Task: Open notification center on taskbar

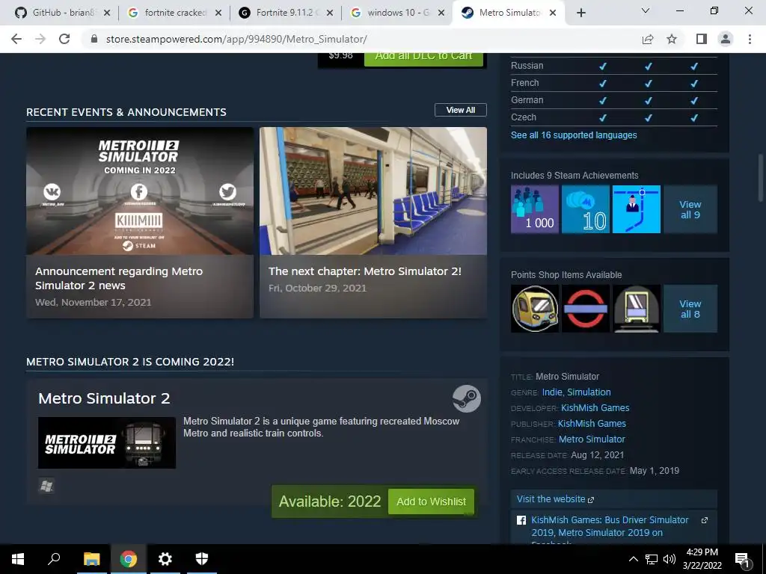Action: coord(743,559)
